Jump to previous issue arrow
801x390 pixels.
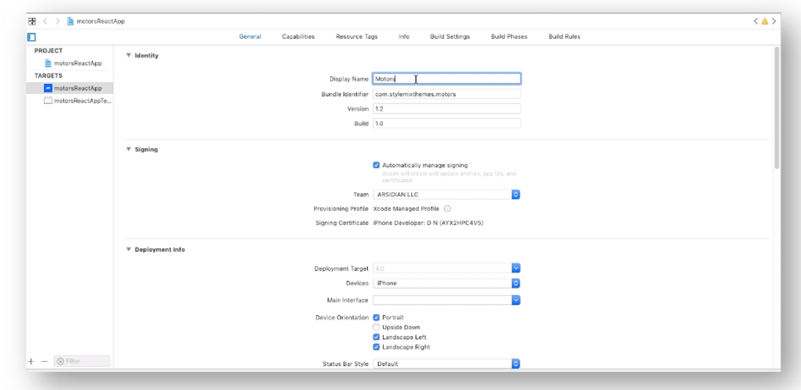(755, 21)
